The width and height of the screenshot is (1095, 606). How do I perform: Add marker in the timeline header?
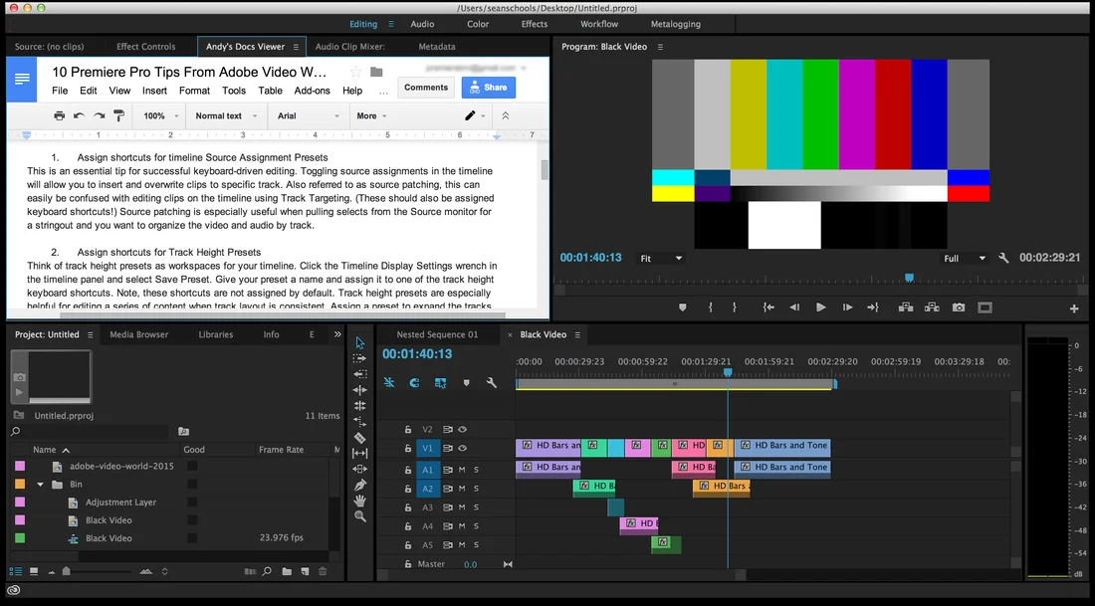467,382
